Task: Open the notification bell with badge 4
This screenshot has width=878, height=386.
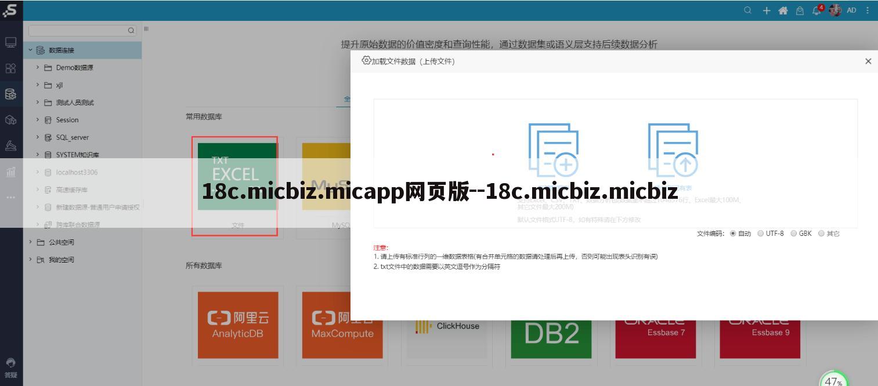Action: click(x=818, y=10)
